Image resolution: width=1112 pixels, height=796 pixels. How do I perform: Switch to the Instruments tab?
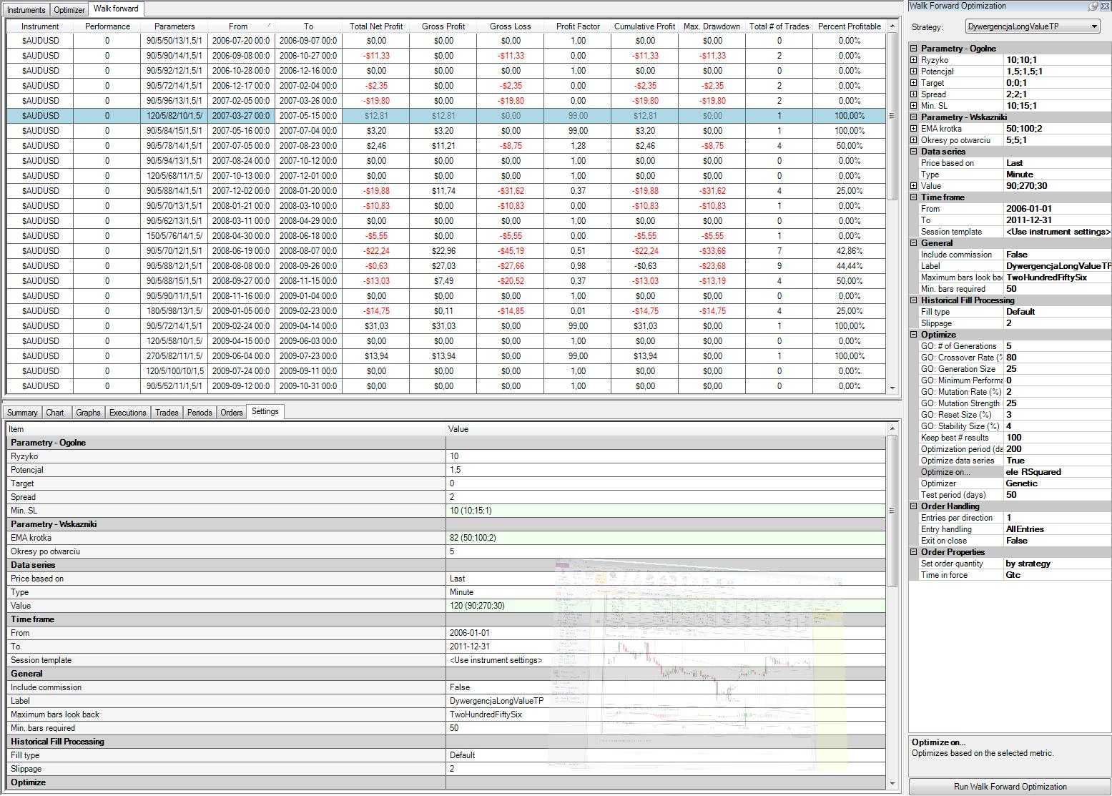click(x=26, y=10)
